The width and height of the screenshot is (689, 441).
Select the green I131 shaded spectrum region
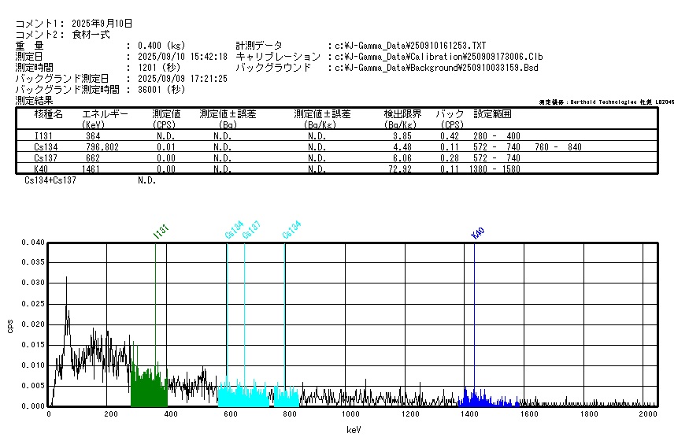coord(149,387)
